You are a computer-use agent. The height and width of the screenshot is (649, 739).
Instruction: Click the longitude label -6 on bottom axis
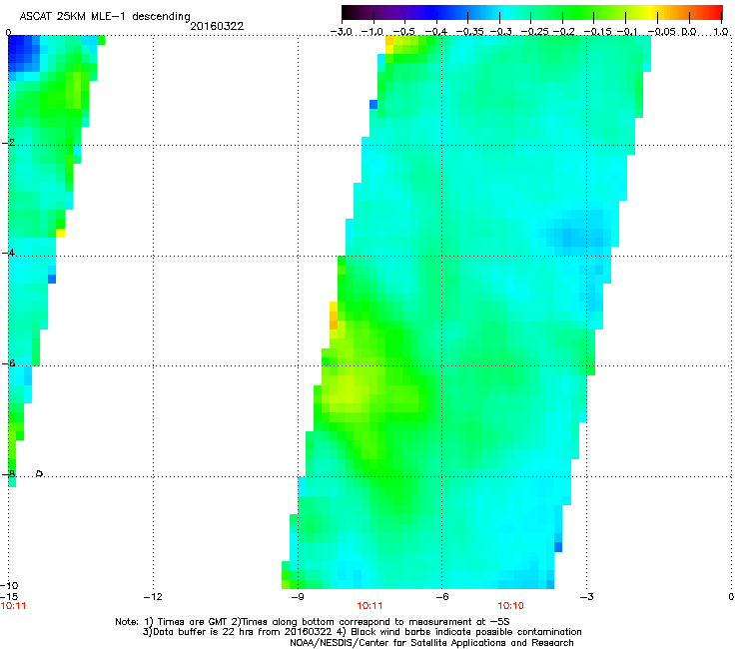coord(441,597)
